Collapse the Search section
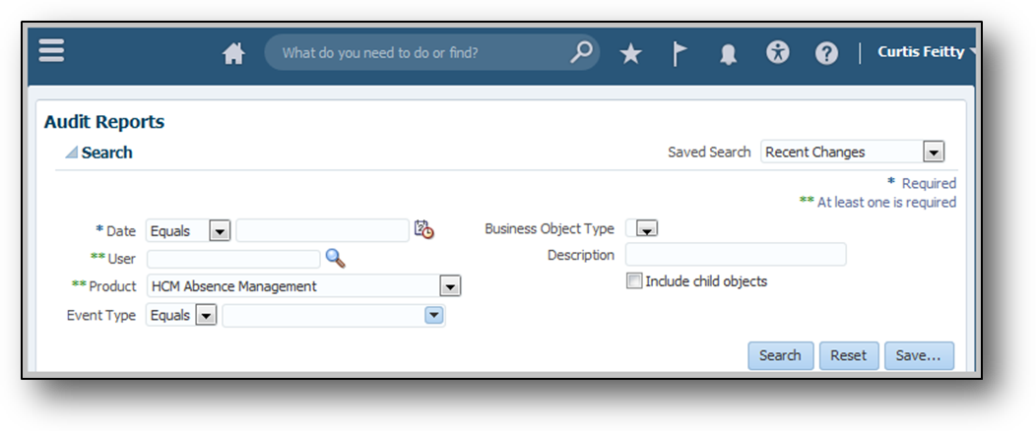Image resolution: width=1036 pixels, height=431 pixels. pos(71,153)
